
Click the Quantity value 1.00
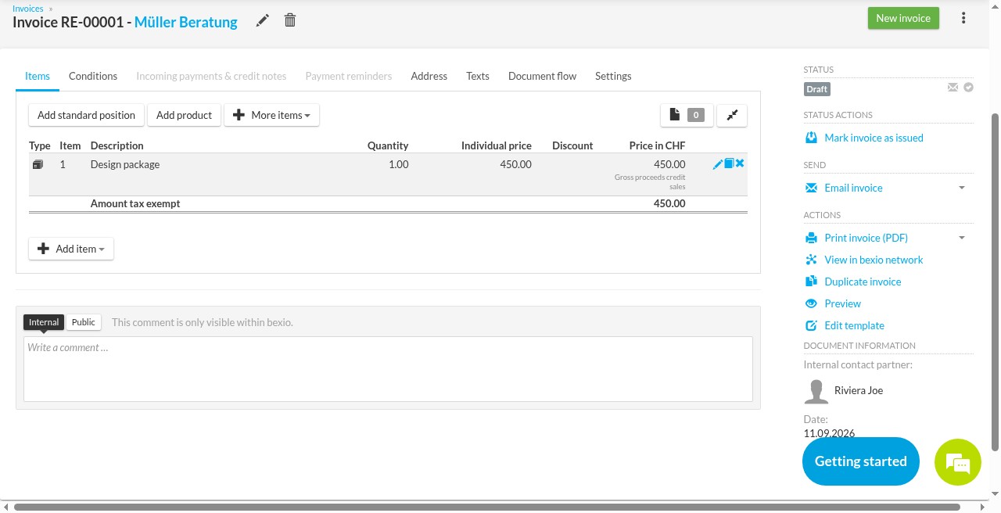coord(398,164)
